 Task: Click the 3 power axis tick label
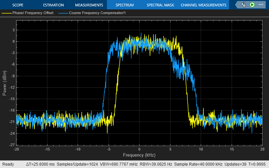(13, 30)
